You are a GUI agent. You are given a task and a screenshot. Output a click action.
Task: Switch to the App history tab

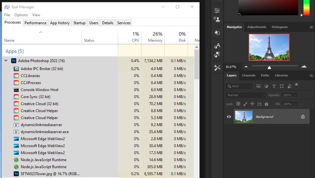(60, 23)
